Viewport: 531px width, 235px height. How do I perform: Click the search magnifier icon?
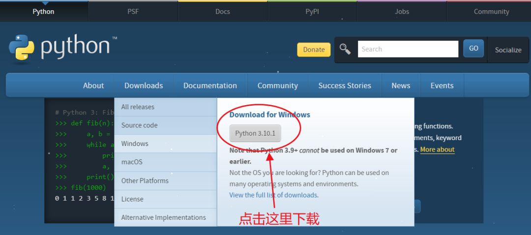tap(345, 49)
